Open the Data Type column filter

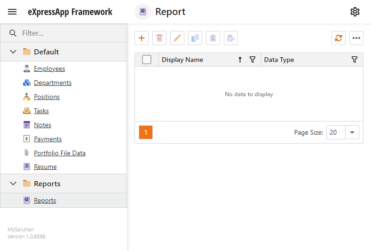tap(355, 60)
